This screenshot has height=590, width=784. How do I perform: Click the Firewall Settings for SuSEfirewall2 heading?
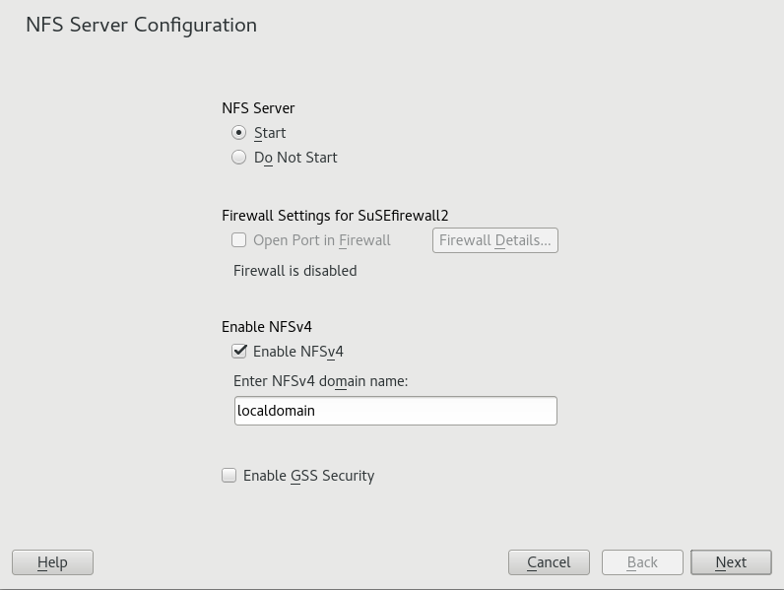pyautogui.click(x=335, y=216)
